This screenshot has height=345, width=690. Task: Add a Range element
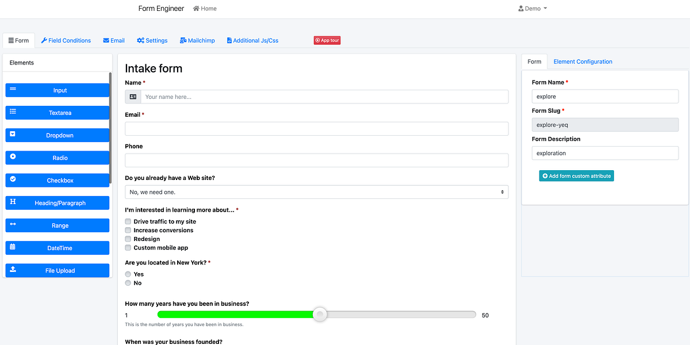pos(57,225)
